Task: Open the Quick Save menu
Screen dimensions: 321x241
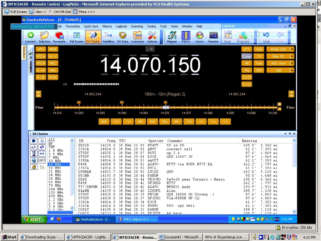Action: point(91,26)
